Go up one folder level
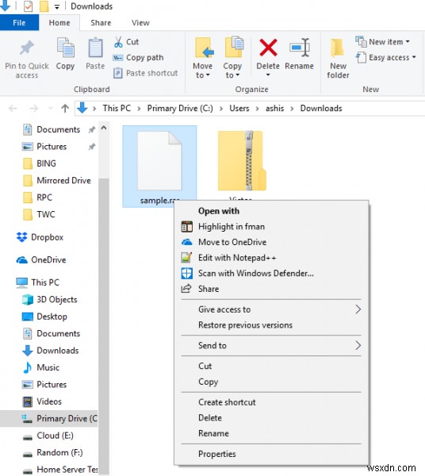425x476 pixels. (65, 109)
